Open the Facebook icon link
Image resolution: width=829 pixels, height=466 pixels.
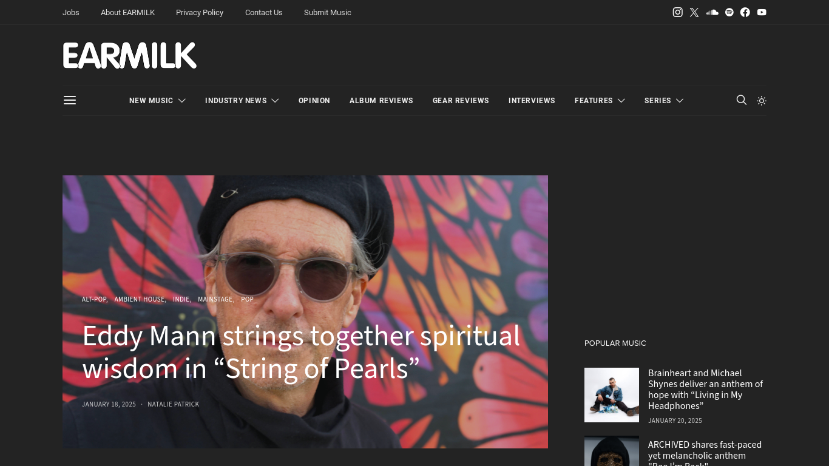745,12
